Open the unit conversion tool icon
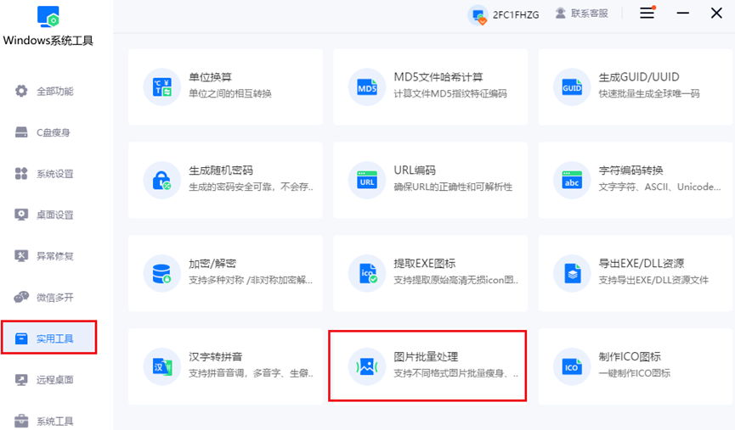 pyautogui.click(x=162, y=87)
